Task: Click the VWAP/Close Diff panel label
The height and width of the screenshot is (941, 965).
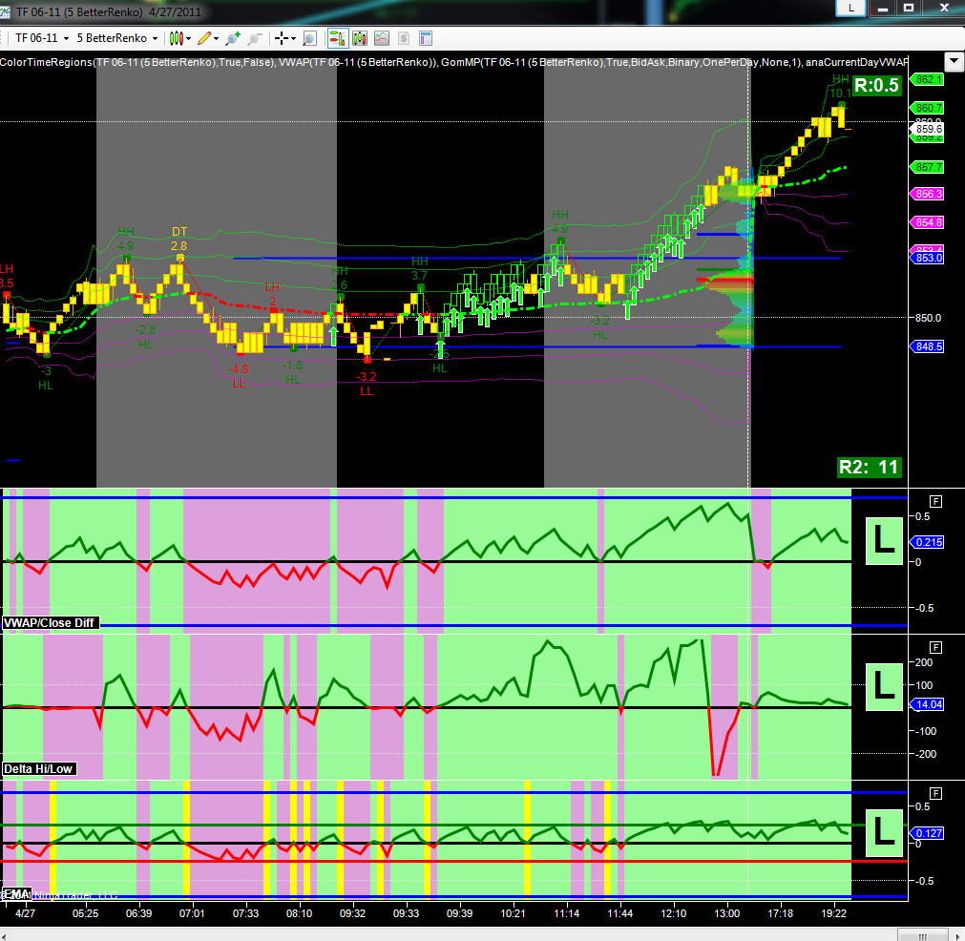Action: [50, 623]
